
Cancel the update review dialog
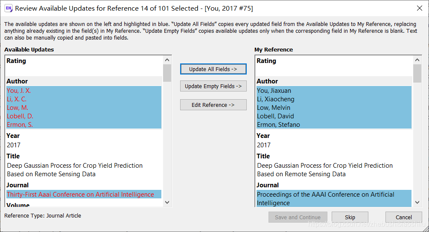tap(403, 217)
